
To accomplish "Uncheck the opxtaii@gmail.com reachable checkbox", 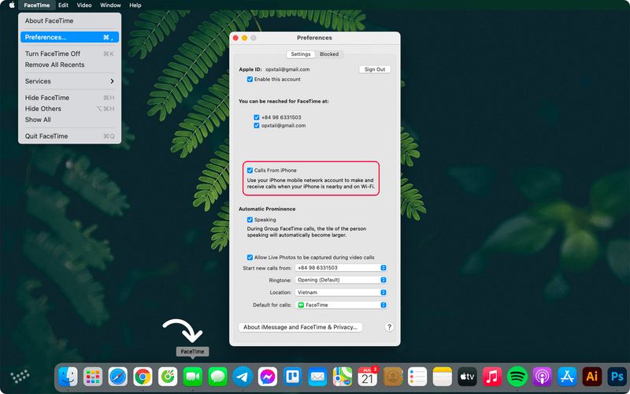I will tap(257, 125).
